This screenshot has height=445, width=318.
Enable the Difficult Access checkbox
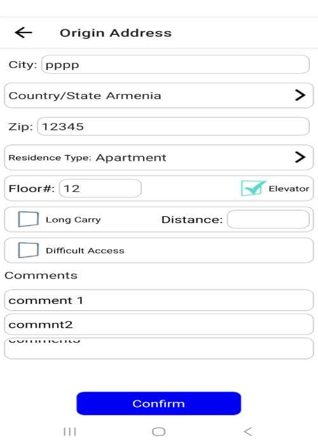(x=29, y=250)
